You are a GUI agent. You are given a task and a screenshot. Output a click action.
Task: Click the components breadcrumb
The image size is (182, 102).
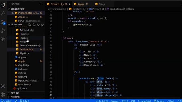[60, 9]
